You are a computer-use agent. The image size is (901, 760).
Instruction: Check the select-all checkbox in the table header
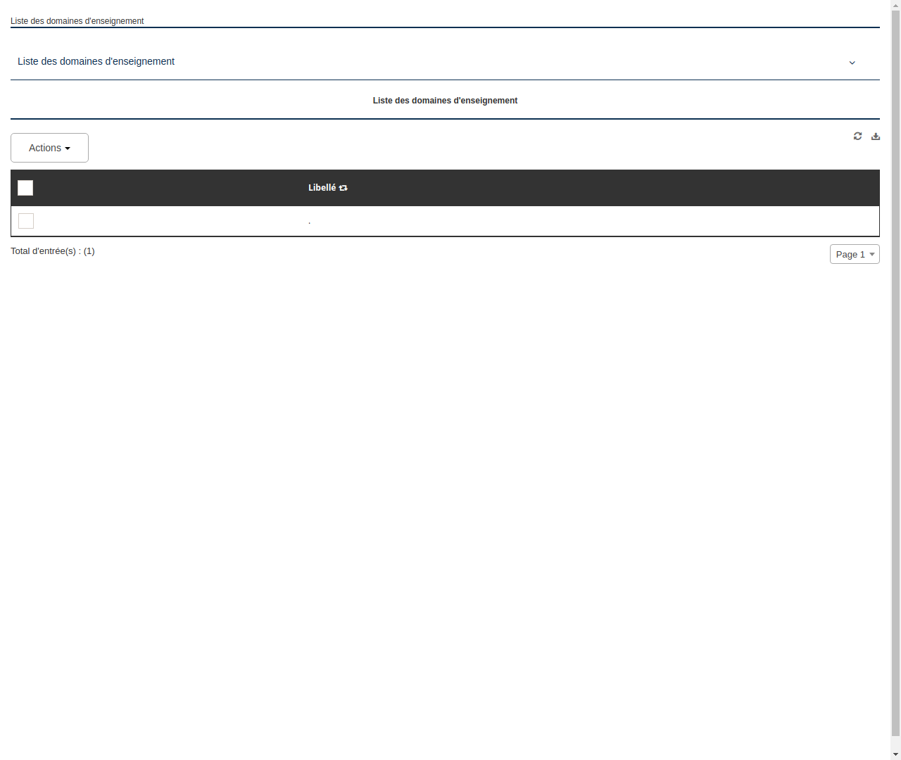click(25, 188)
